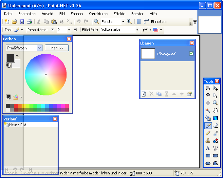223x178 pixels.
Task: Select the Line/Curve tool
Action: (215, 148)
